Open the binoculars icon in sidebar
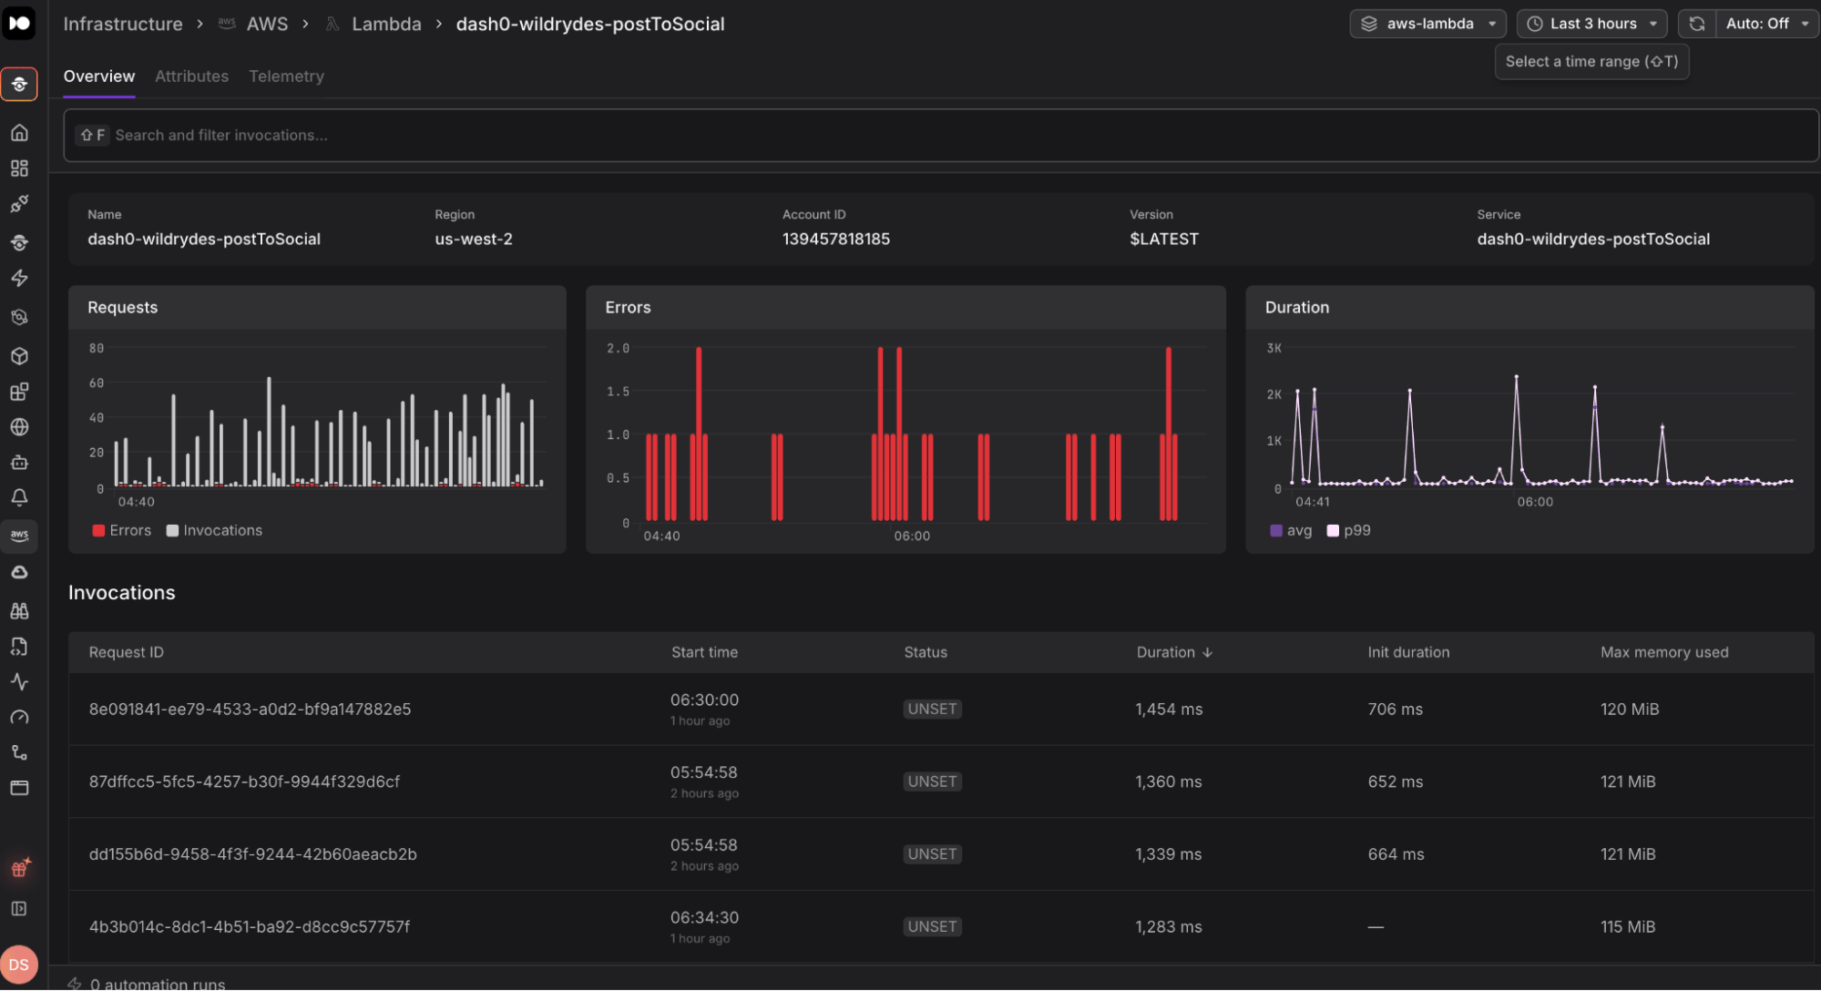Viewport: 1821px width, 991px height. (x=19, y=610)
